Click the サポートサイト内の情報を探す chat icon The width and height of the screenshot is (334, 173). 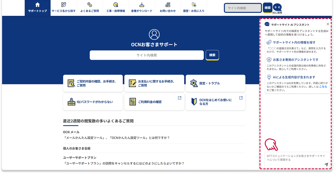tap(269, 43)
